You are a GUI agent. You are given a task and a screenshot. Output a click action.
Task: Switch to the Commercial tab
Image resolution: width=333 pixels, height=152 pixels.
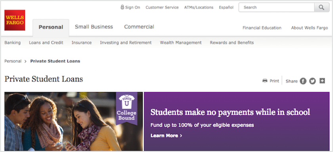point(139,27)
